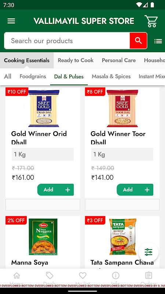165x294 pixels.
Task: Focus the Search our products field
Action: 67,41
